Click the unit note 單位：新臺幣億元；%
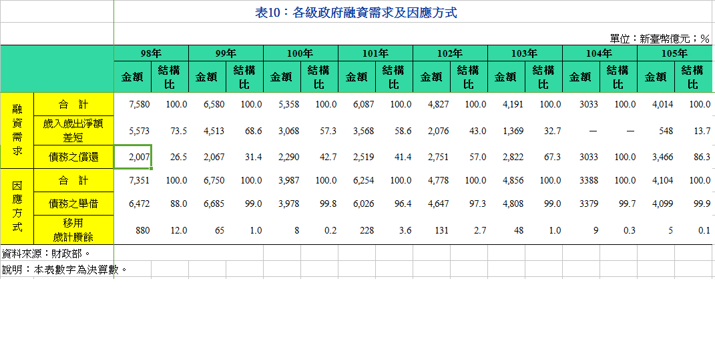The height and width of the screenshot is (341, 715). 658,39
